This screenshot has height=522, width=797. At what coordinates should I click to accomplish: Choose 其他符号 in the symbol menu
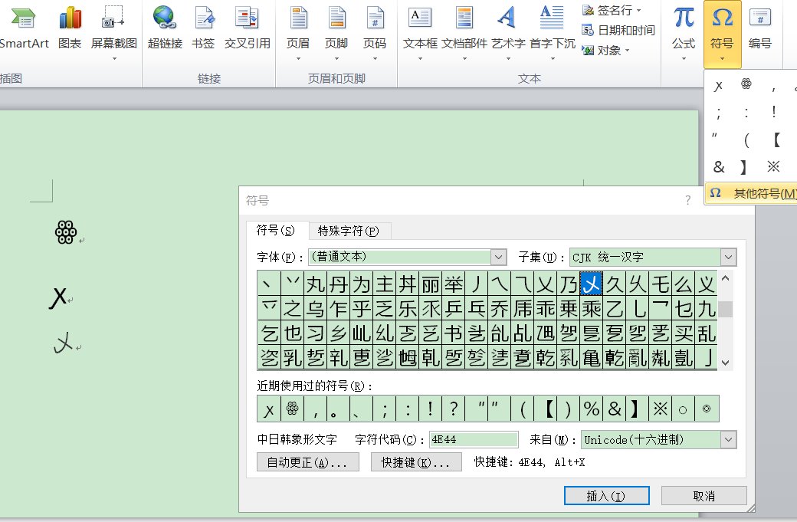pos(753,193)
